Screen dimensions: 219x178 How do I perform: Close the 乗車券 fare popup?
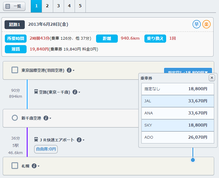click(212, 78)
